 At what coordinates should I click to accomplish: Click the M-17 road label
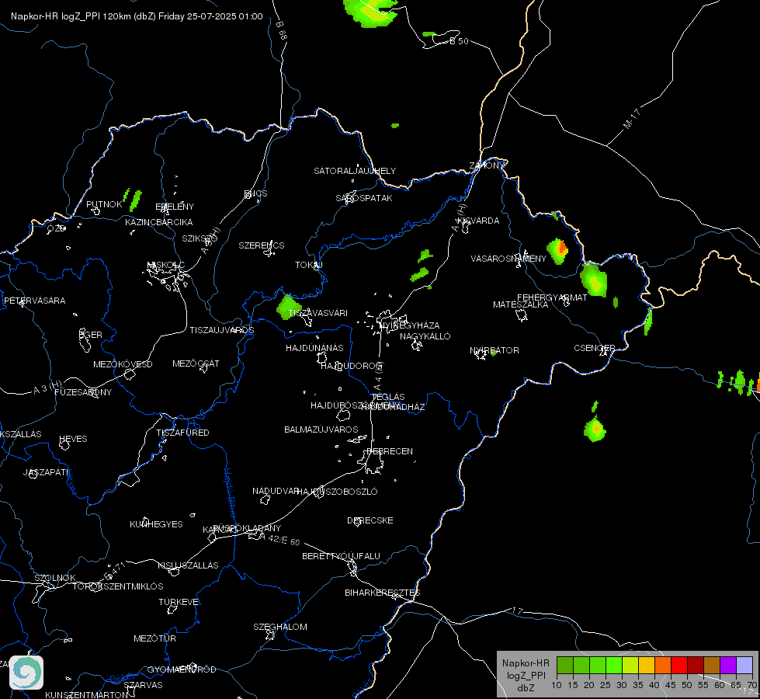point(632,119)
